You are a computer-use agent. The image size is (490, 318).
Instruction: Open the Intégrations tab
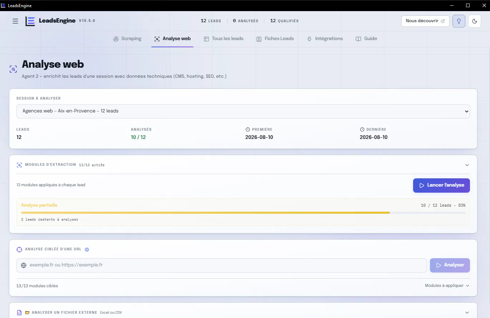tap(325, 39)
